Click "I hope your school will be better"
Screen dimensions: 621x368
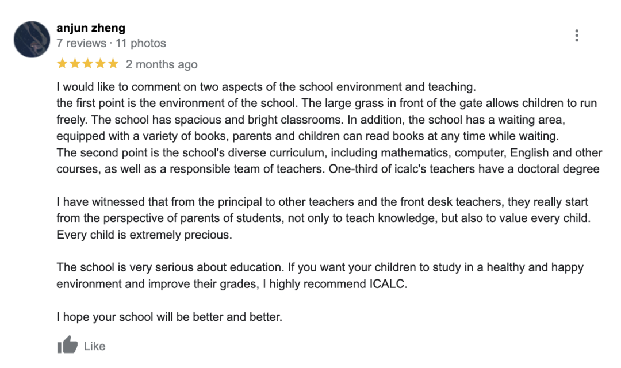click(x=169, y=317)
